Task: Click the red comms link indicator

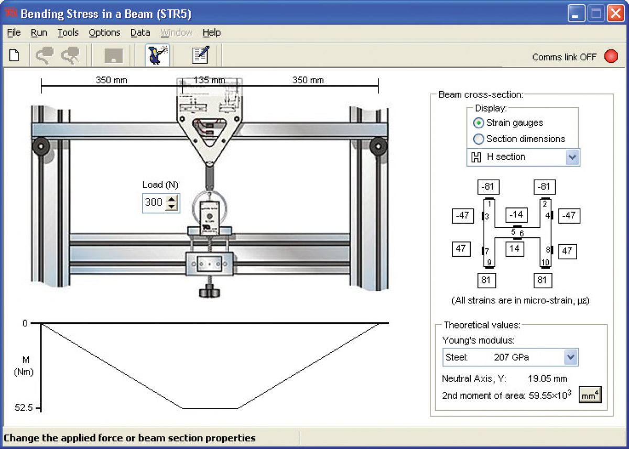Action: [611, 57]
